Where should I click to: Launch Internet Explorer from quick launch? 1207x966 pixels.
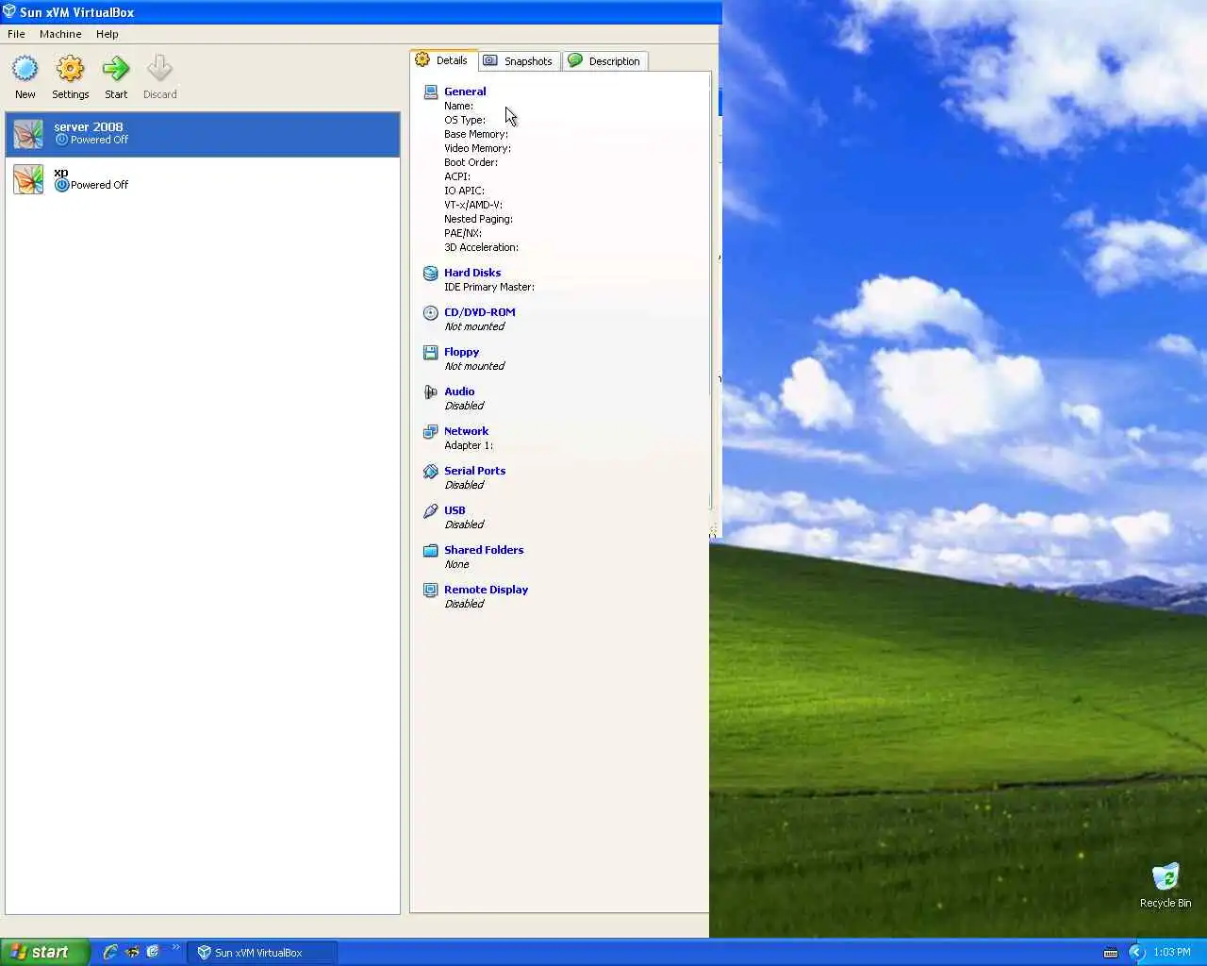110,952
